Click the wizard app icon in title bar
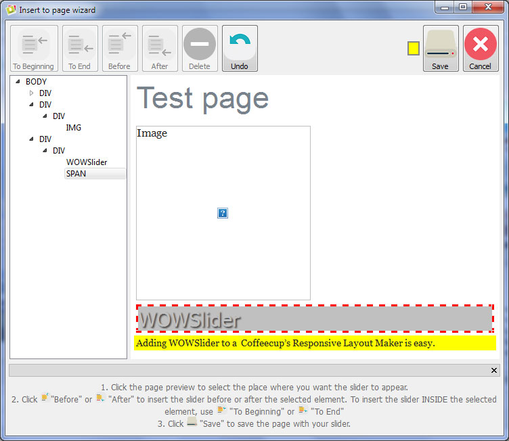The height and width of the screenshot is (441, 509). tap(11, 9)
